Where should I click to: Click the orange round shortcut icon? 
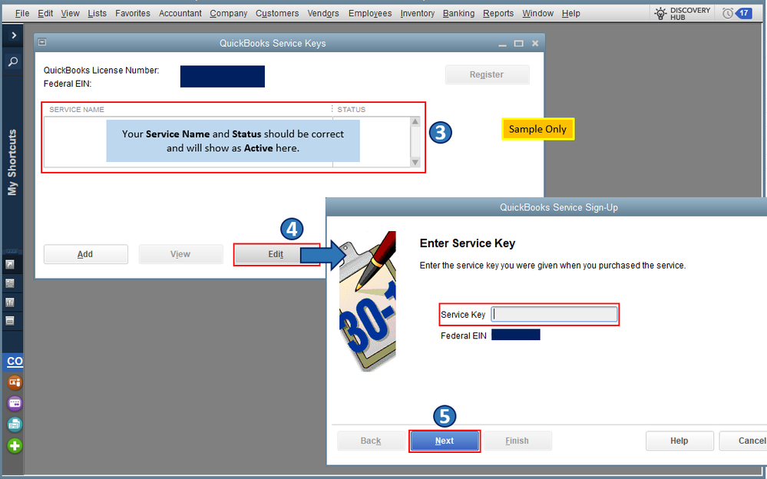15,382
